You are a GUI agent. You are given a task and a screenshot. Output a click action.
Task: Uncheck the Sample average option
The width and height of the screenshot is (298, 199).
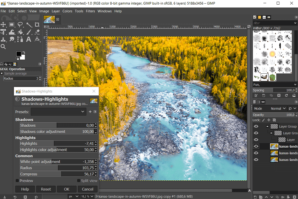tap(2, 73)
